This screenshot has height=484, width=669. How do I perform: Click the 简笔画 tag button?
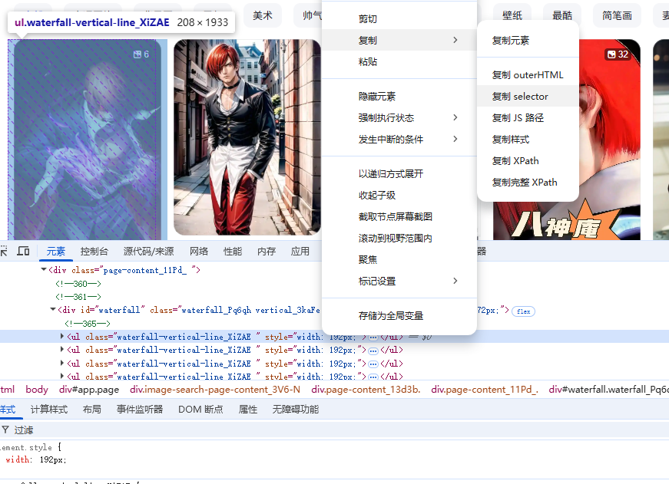pyautogui.click(x=617, y=16)
